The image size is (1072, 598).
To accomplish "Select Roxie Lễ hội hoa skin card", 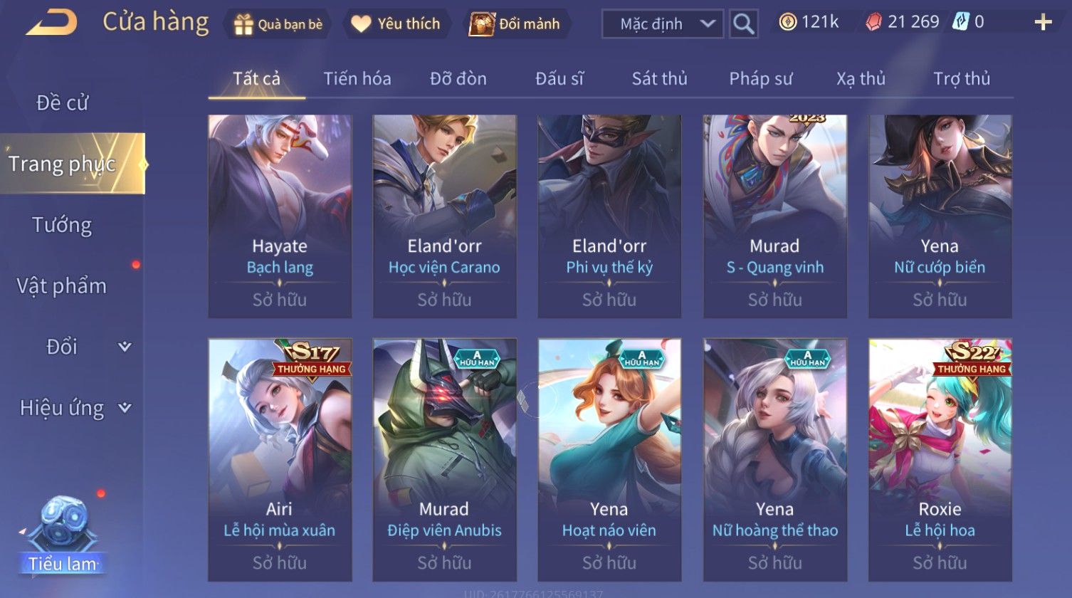I will [940, 460].
